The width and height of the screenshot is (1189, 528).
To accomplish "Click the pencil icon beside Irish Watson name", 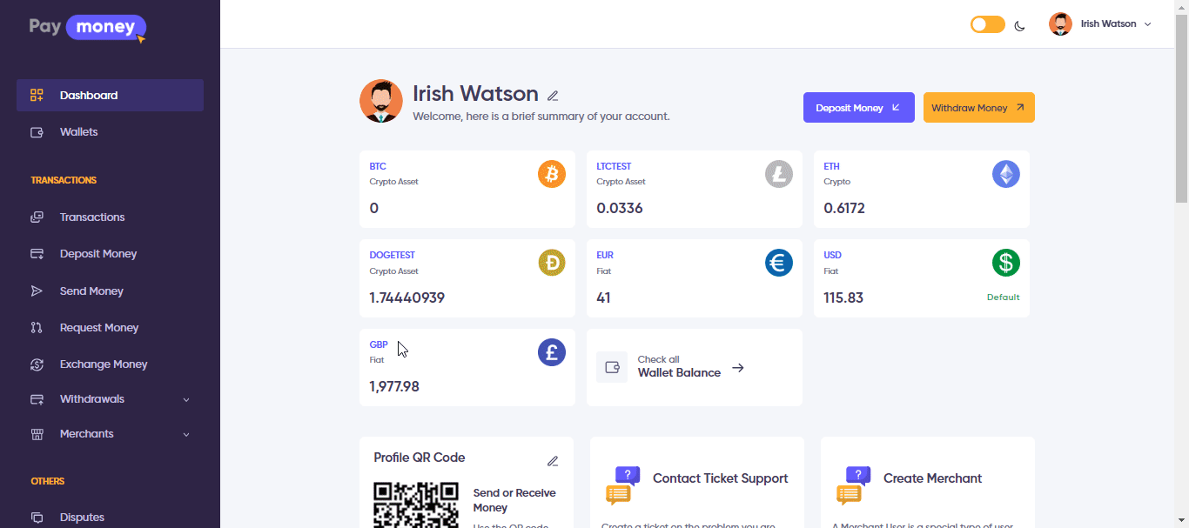I will point(553,96).
